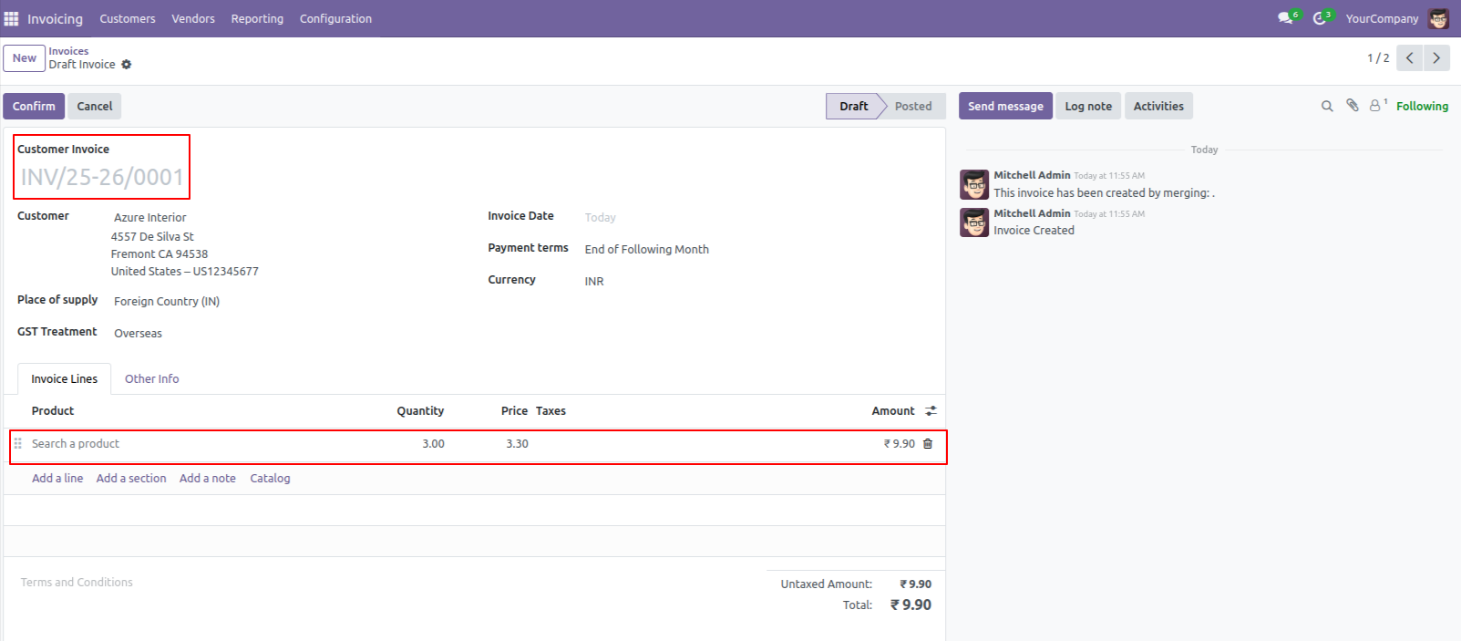Toggle the Following status

[x=1422, y=106]
